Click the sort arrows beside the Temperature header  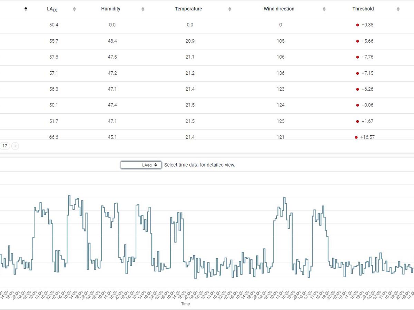[230, 9]
